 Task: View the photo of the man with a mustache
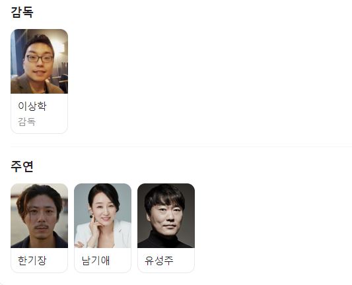pos(39,216)
